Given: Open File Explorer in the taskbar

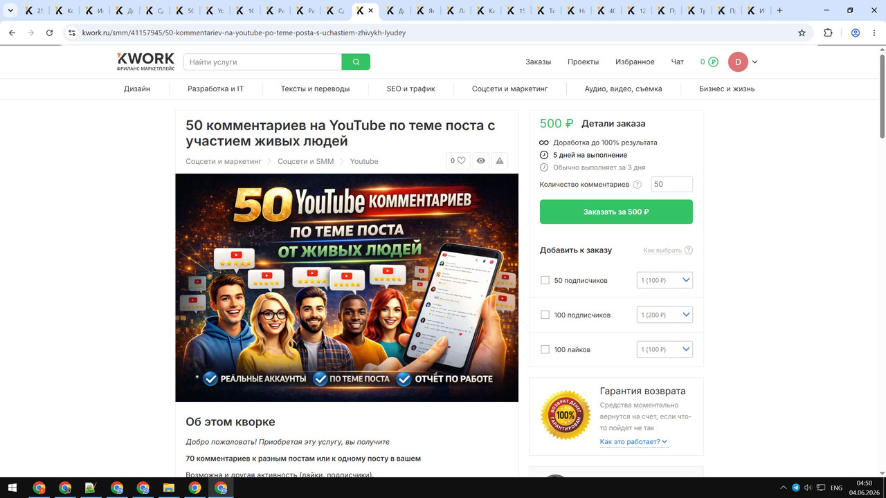Looking at the screenshot, I should point(169,488).
